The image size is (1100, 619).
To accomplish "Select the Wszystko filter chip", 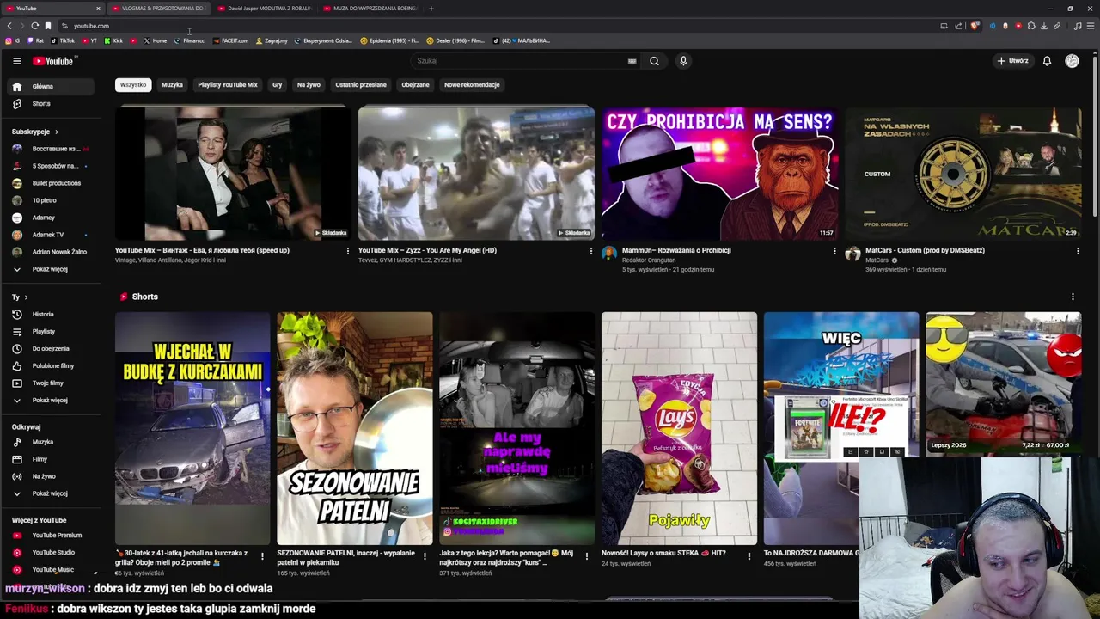I will tap(133, 85).
